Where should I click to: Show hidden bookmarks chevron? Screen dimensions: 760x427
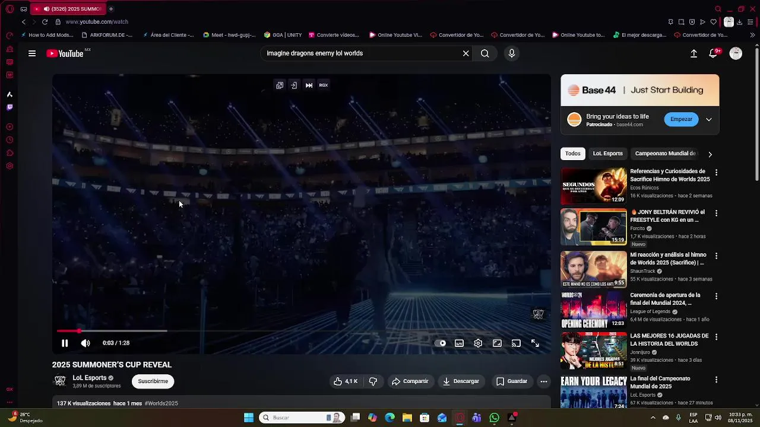click(x=753, y=35)
